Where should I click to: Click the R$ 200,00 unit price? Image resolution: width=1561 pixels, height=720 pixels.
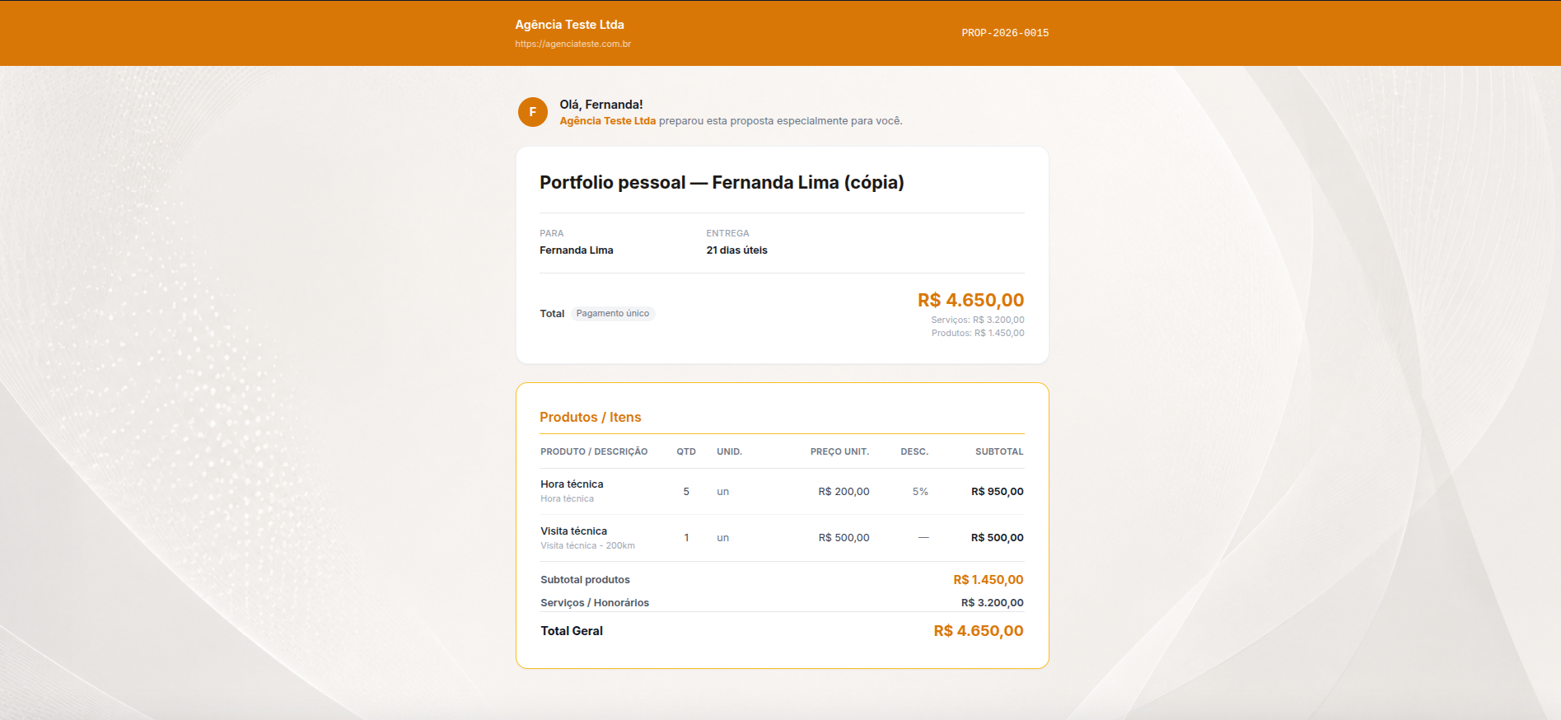(x=844, y=492)
